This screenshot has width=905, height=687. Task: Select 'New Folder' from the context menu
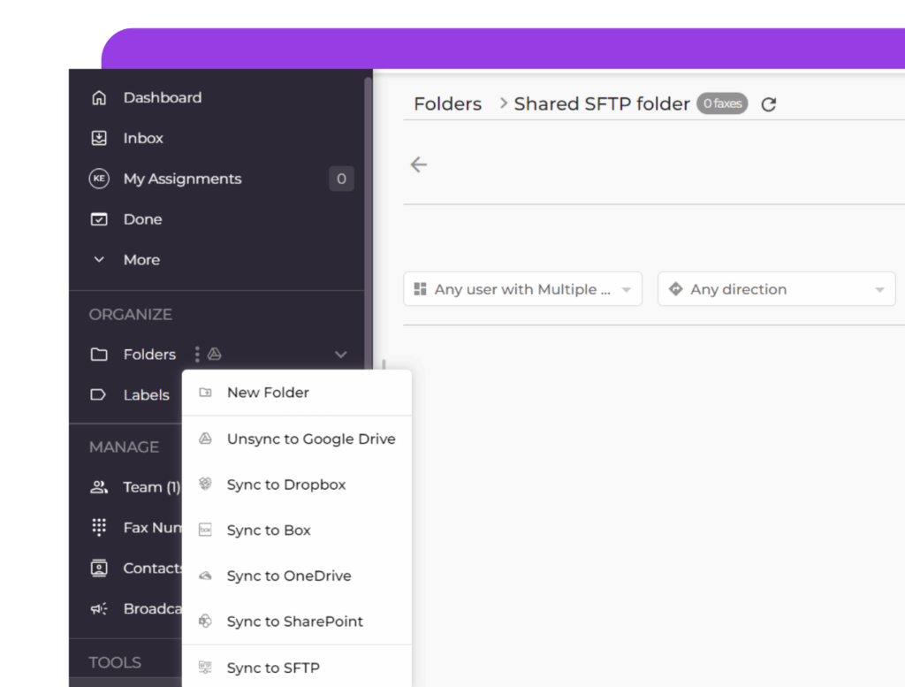[269, 393]
